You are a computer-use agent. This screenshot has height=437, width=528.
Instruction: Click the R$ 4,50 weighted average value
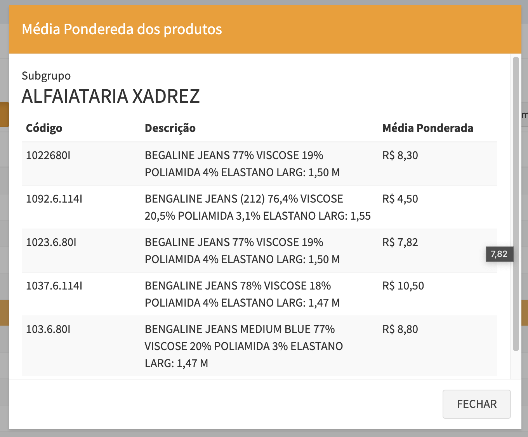(x=400, y=199)
